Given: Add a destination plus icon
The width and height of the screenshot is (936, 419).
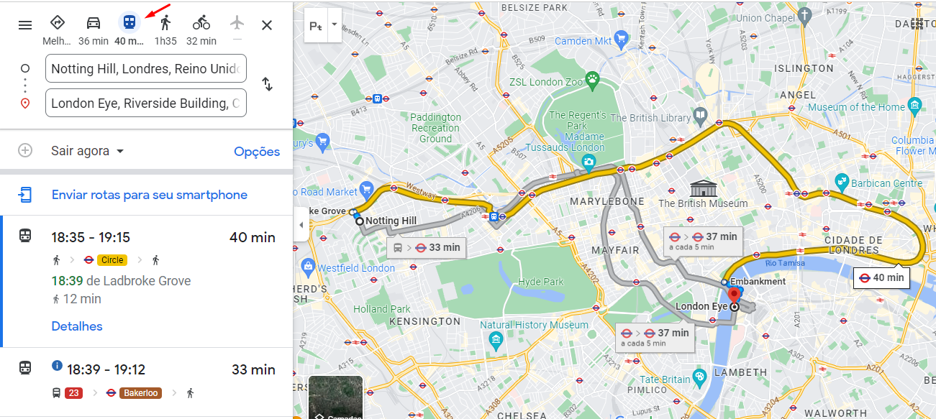Looking at the screenshot, I should click(x=25, y=150).
